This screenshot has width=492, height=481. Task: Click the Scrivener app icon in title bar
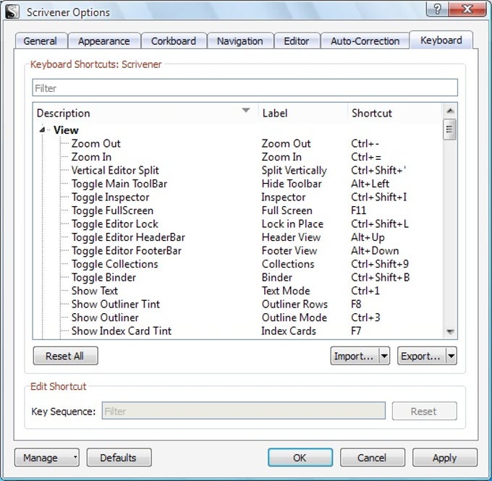12,12
